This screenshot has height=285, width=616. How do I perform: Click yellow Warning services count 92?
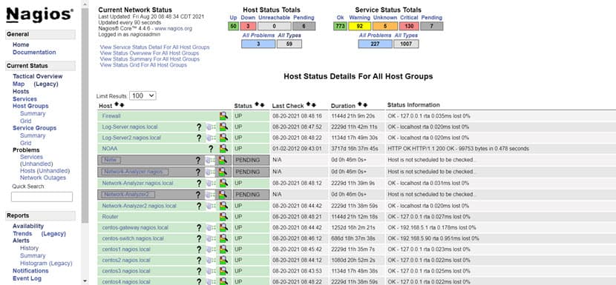359,26
